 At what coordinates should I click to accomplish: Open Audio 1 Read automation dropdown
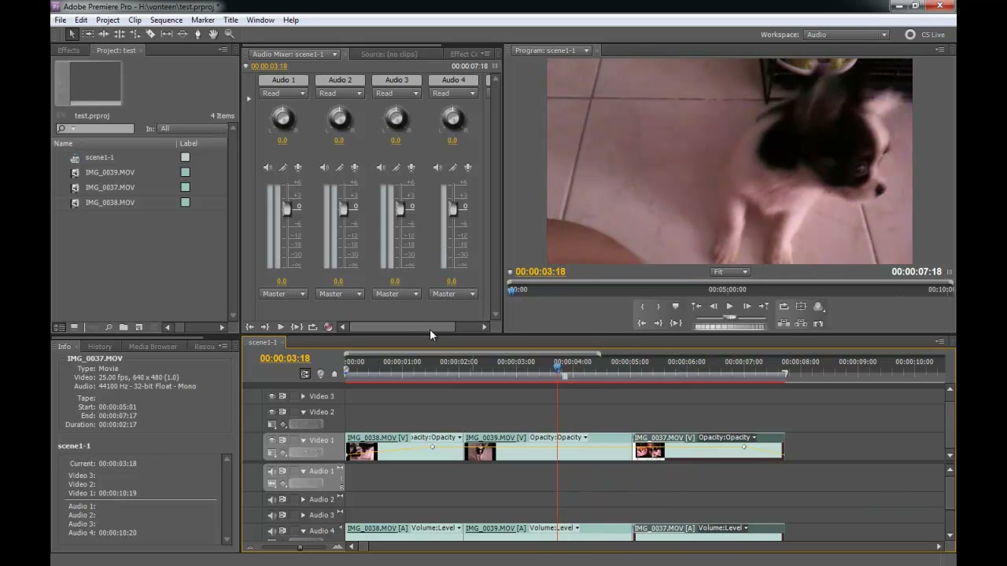[284, 94]
